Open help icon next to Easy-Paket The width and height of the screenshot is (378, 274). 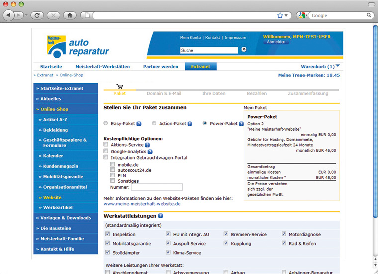[139, 124]
